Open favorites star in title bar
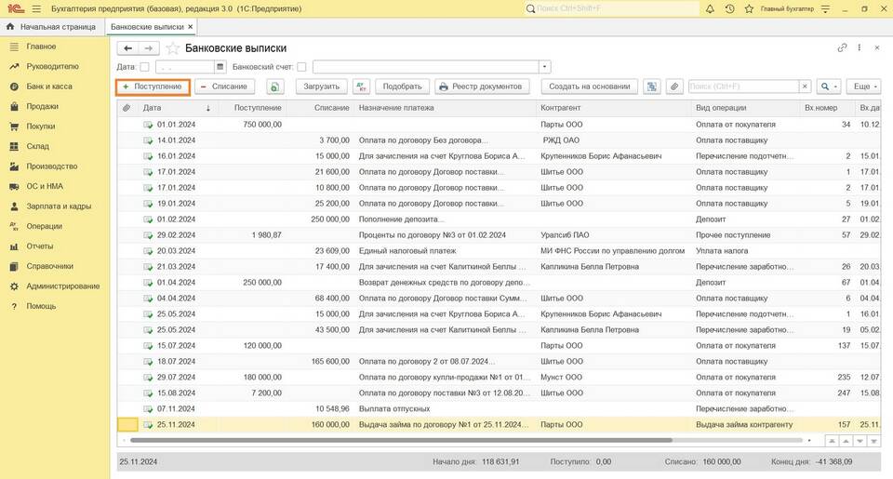 coord(749,9)
